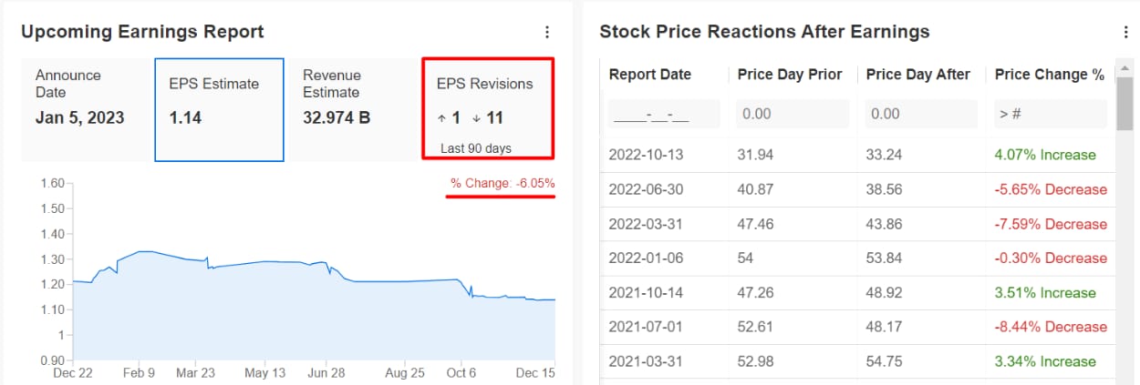Open Upcoming Earnings Report kebab menu
The width and height of the screenshot is (1140, 385).
[x=547, y=32]
